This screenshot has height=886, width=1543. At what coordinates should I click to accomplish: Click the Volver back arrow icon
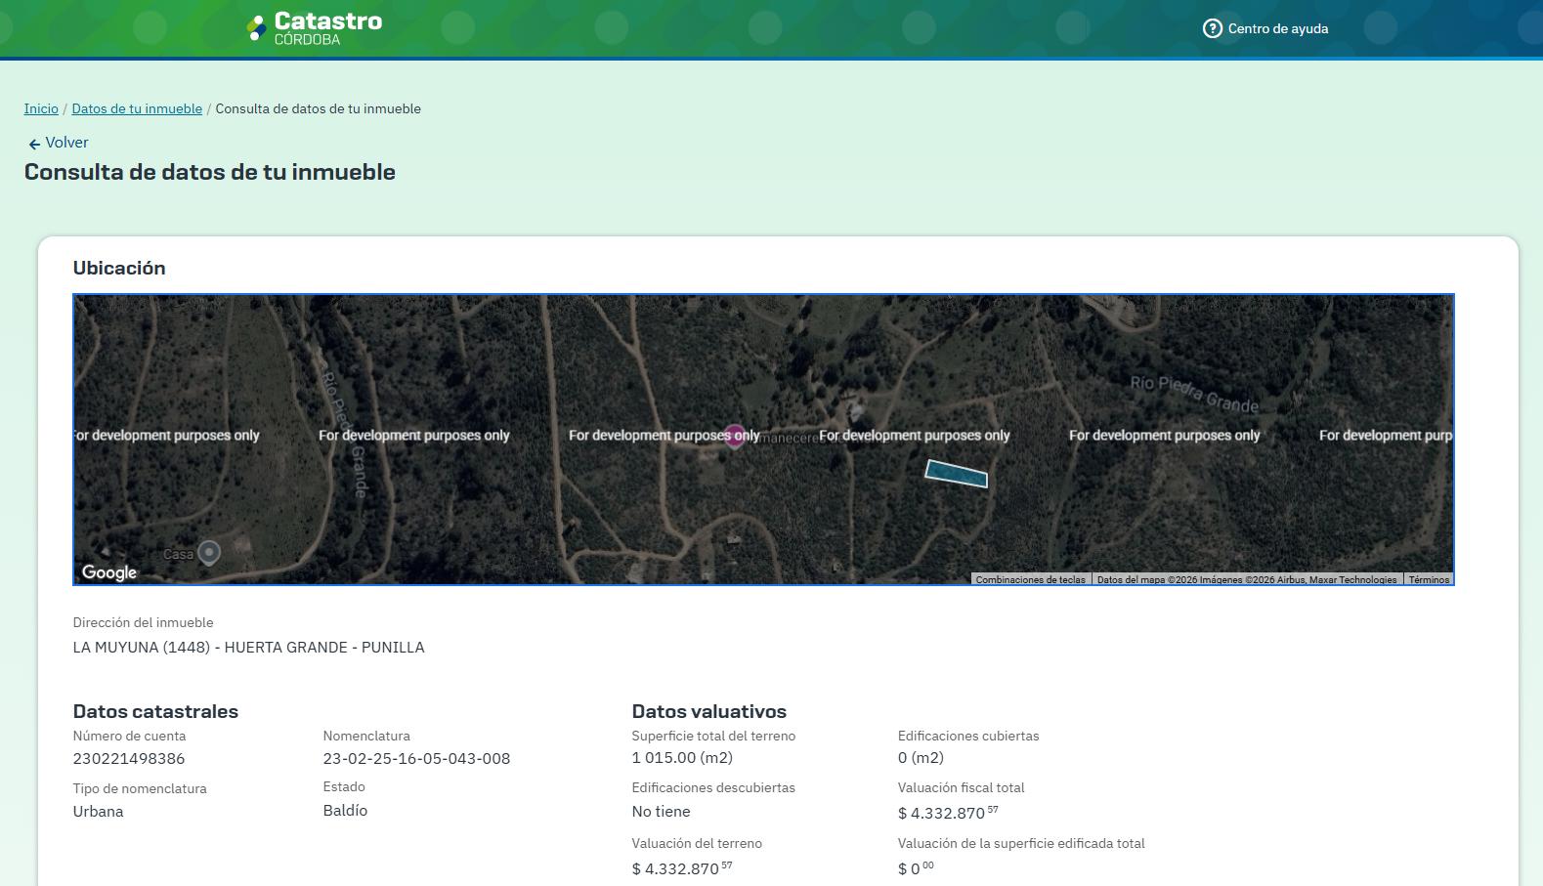click(x=34, y=144)
